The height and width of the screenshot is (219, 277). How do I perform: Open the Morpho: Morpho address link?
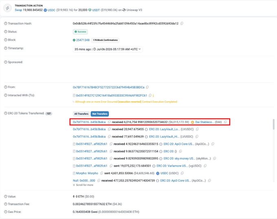click(x=87, y=173)
